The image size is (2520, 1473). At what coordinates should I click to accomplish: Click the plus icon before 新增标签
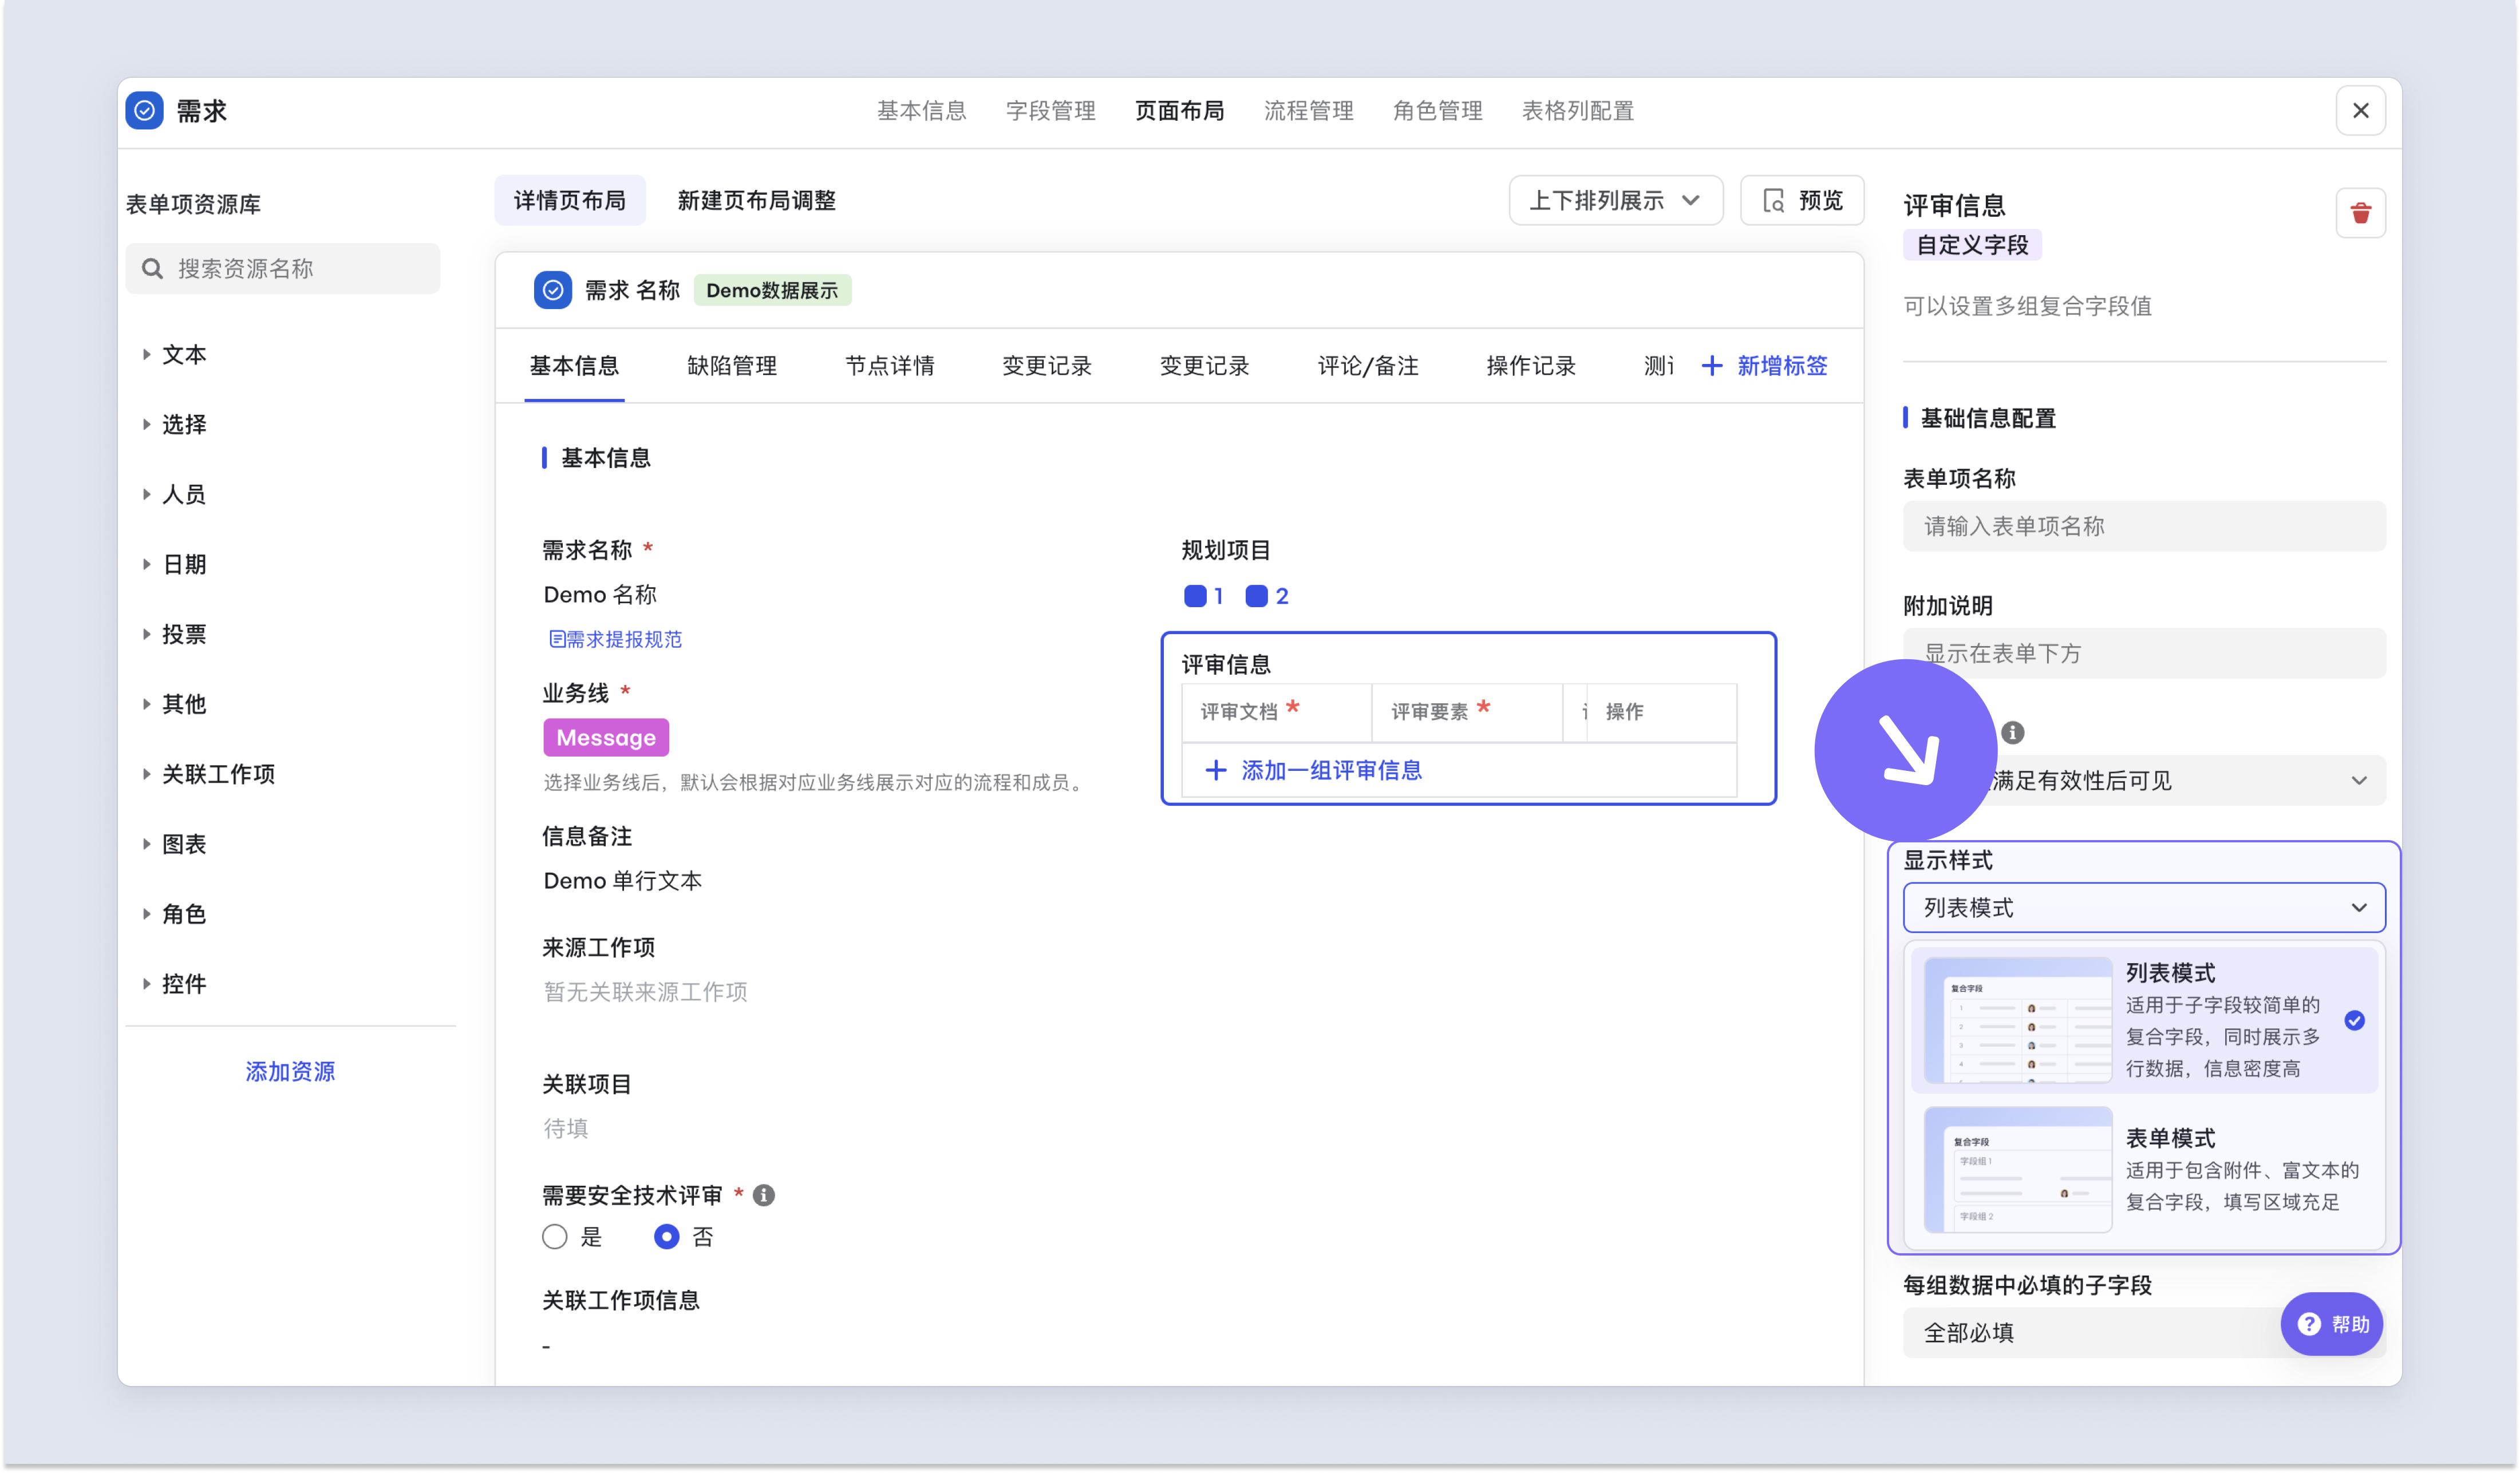click(1712, 366)
